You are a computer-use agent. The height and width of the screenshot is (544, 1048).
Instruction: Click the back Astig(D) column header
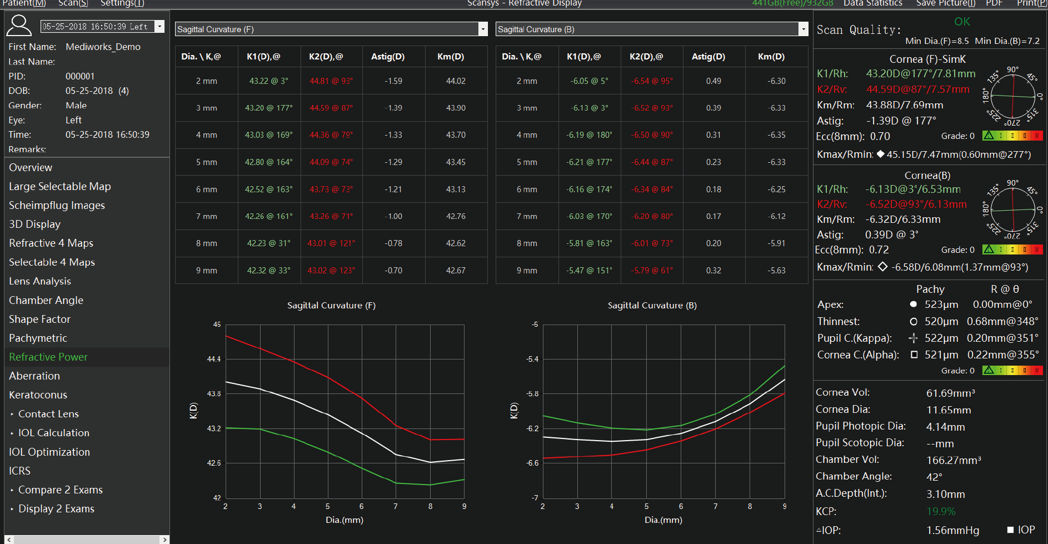coord(708,57)
